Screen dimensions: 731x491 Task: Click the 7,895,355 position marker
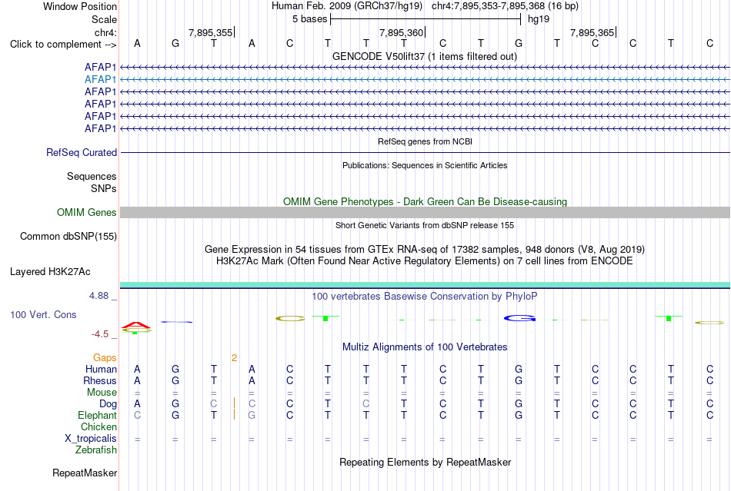211,32
